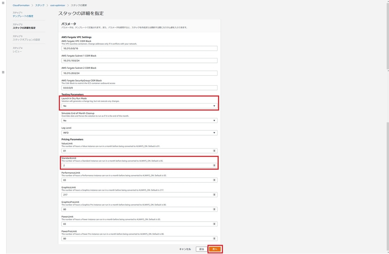The image size is (389, 254).
Task: Click the StandardLimit stepper control
Action: tap(215, 165)
